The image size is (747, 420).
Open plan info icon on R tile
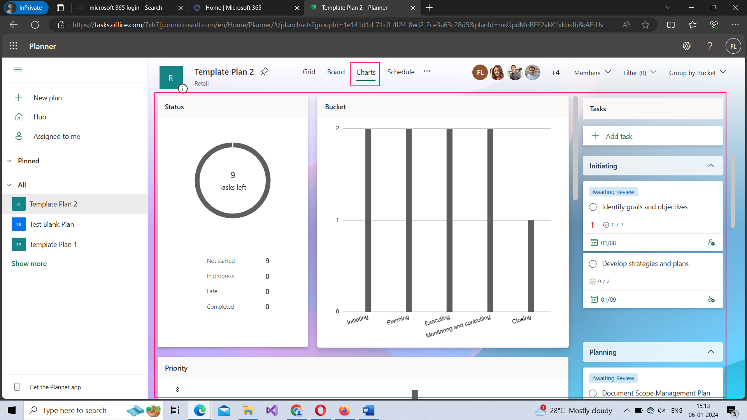coord(183,89)
